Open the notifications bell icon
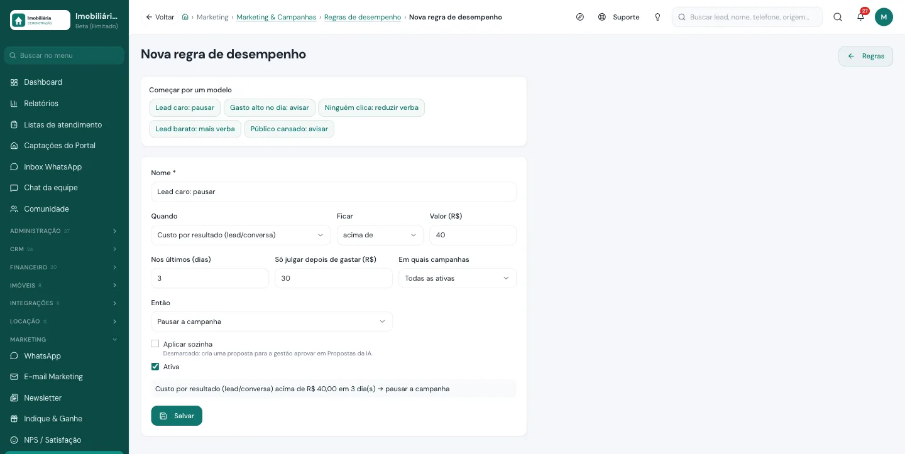Viewport: 905px width, 454px height. point(860,17)
